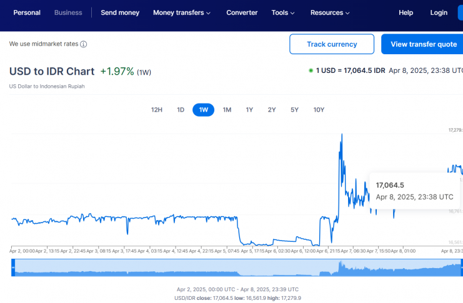Click the Help link
Viewport: 463px width, 303px height.
(406, 12)
